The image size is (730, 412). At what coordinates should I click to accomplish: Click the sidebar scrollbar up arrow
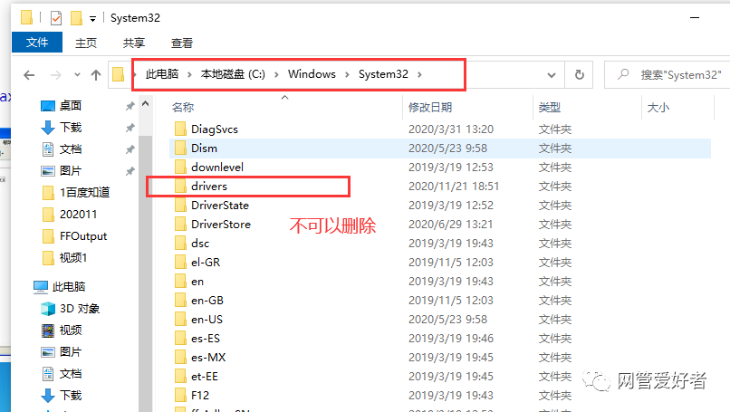tap(146, 104)
